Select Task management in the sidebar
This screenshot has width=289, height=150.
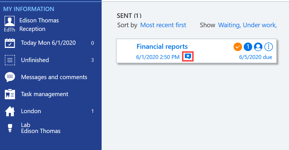click(x=45, y=94)
